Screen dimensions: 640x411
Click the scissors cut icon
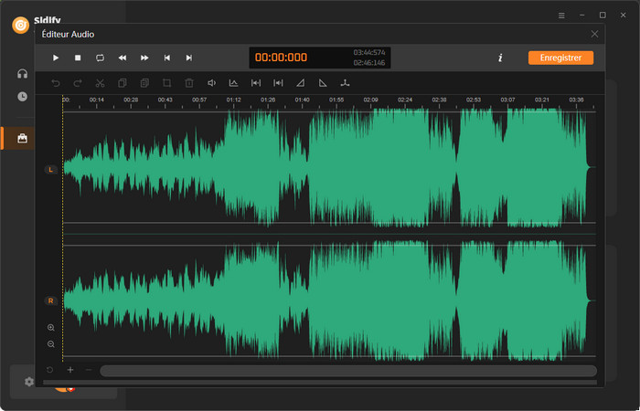(100, 83)
